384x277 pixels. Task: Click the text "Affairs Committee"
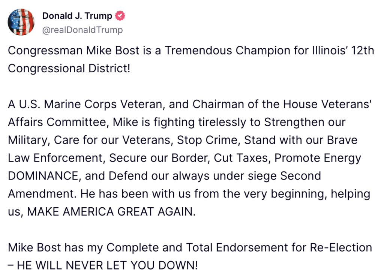pyautogui.click(x=58, y=122)
